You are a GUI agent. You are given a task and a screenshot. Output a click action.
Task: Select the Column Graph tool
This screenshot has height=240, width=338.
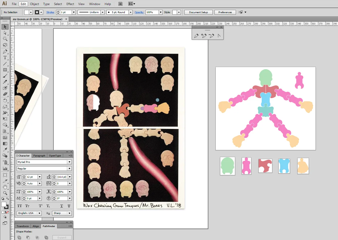pyautogui.click(x=5, y=168)
